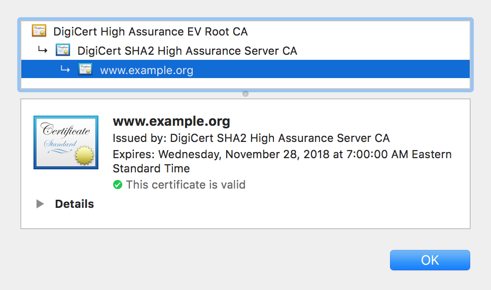
Task: Select DigiCert SHA2 High Assurance Server CA row
Action: tap(245, 50)
